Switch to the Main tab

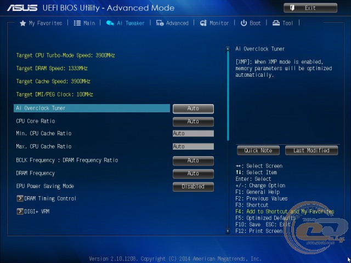(84, 23)
